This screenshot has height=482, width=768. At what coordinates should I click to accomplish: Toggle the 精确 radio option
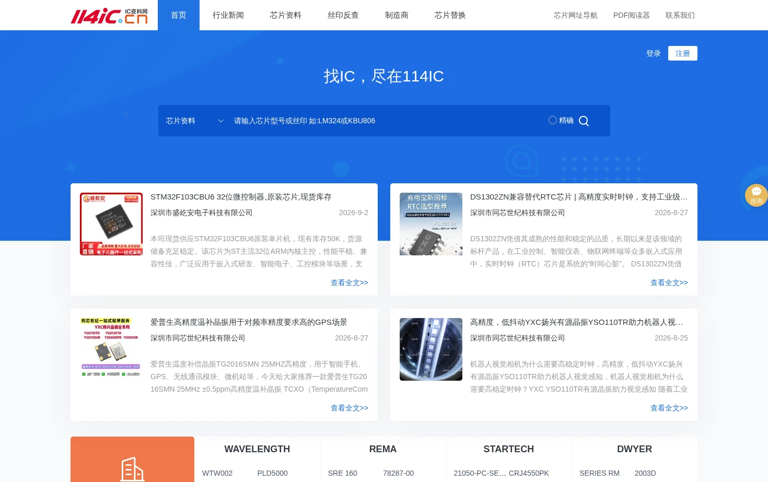click(553, 121)
